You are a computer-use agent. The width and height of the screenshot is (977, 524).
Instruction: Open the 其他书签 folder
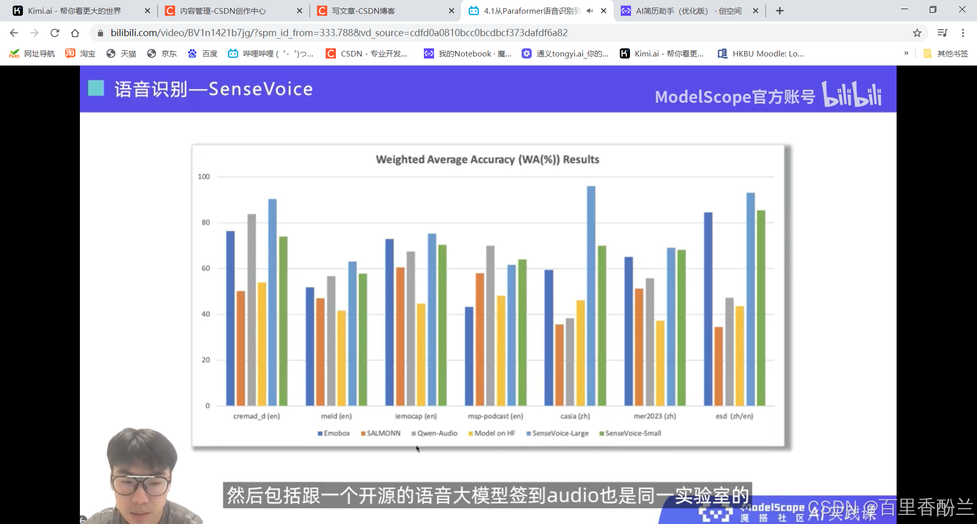coord(945,53)
